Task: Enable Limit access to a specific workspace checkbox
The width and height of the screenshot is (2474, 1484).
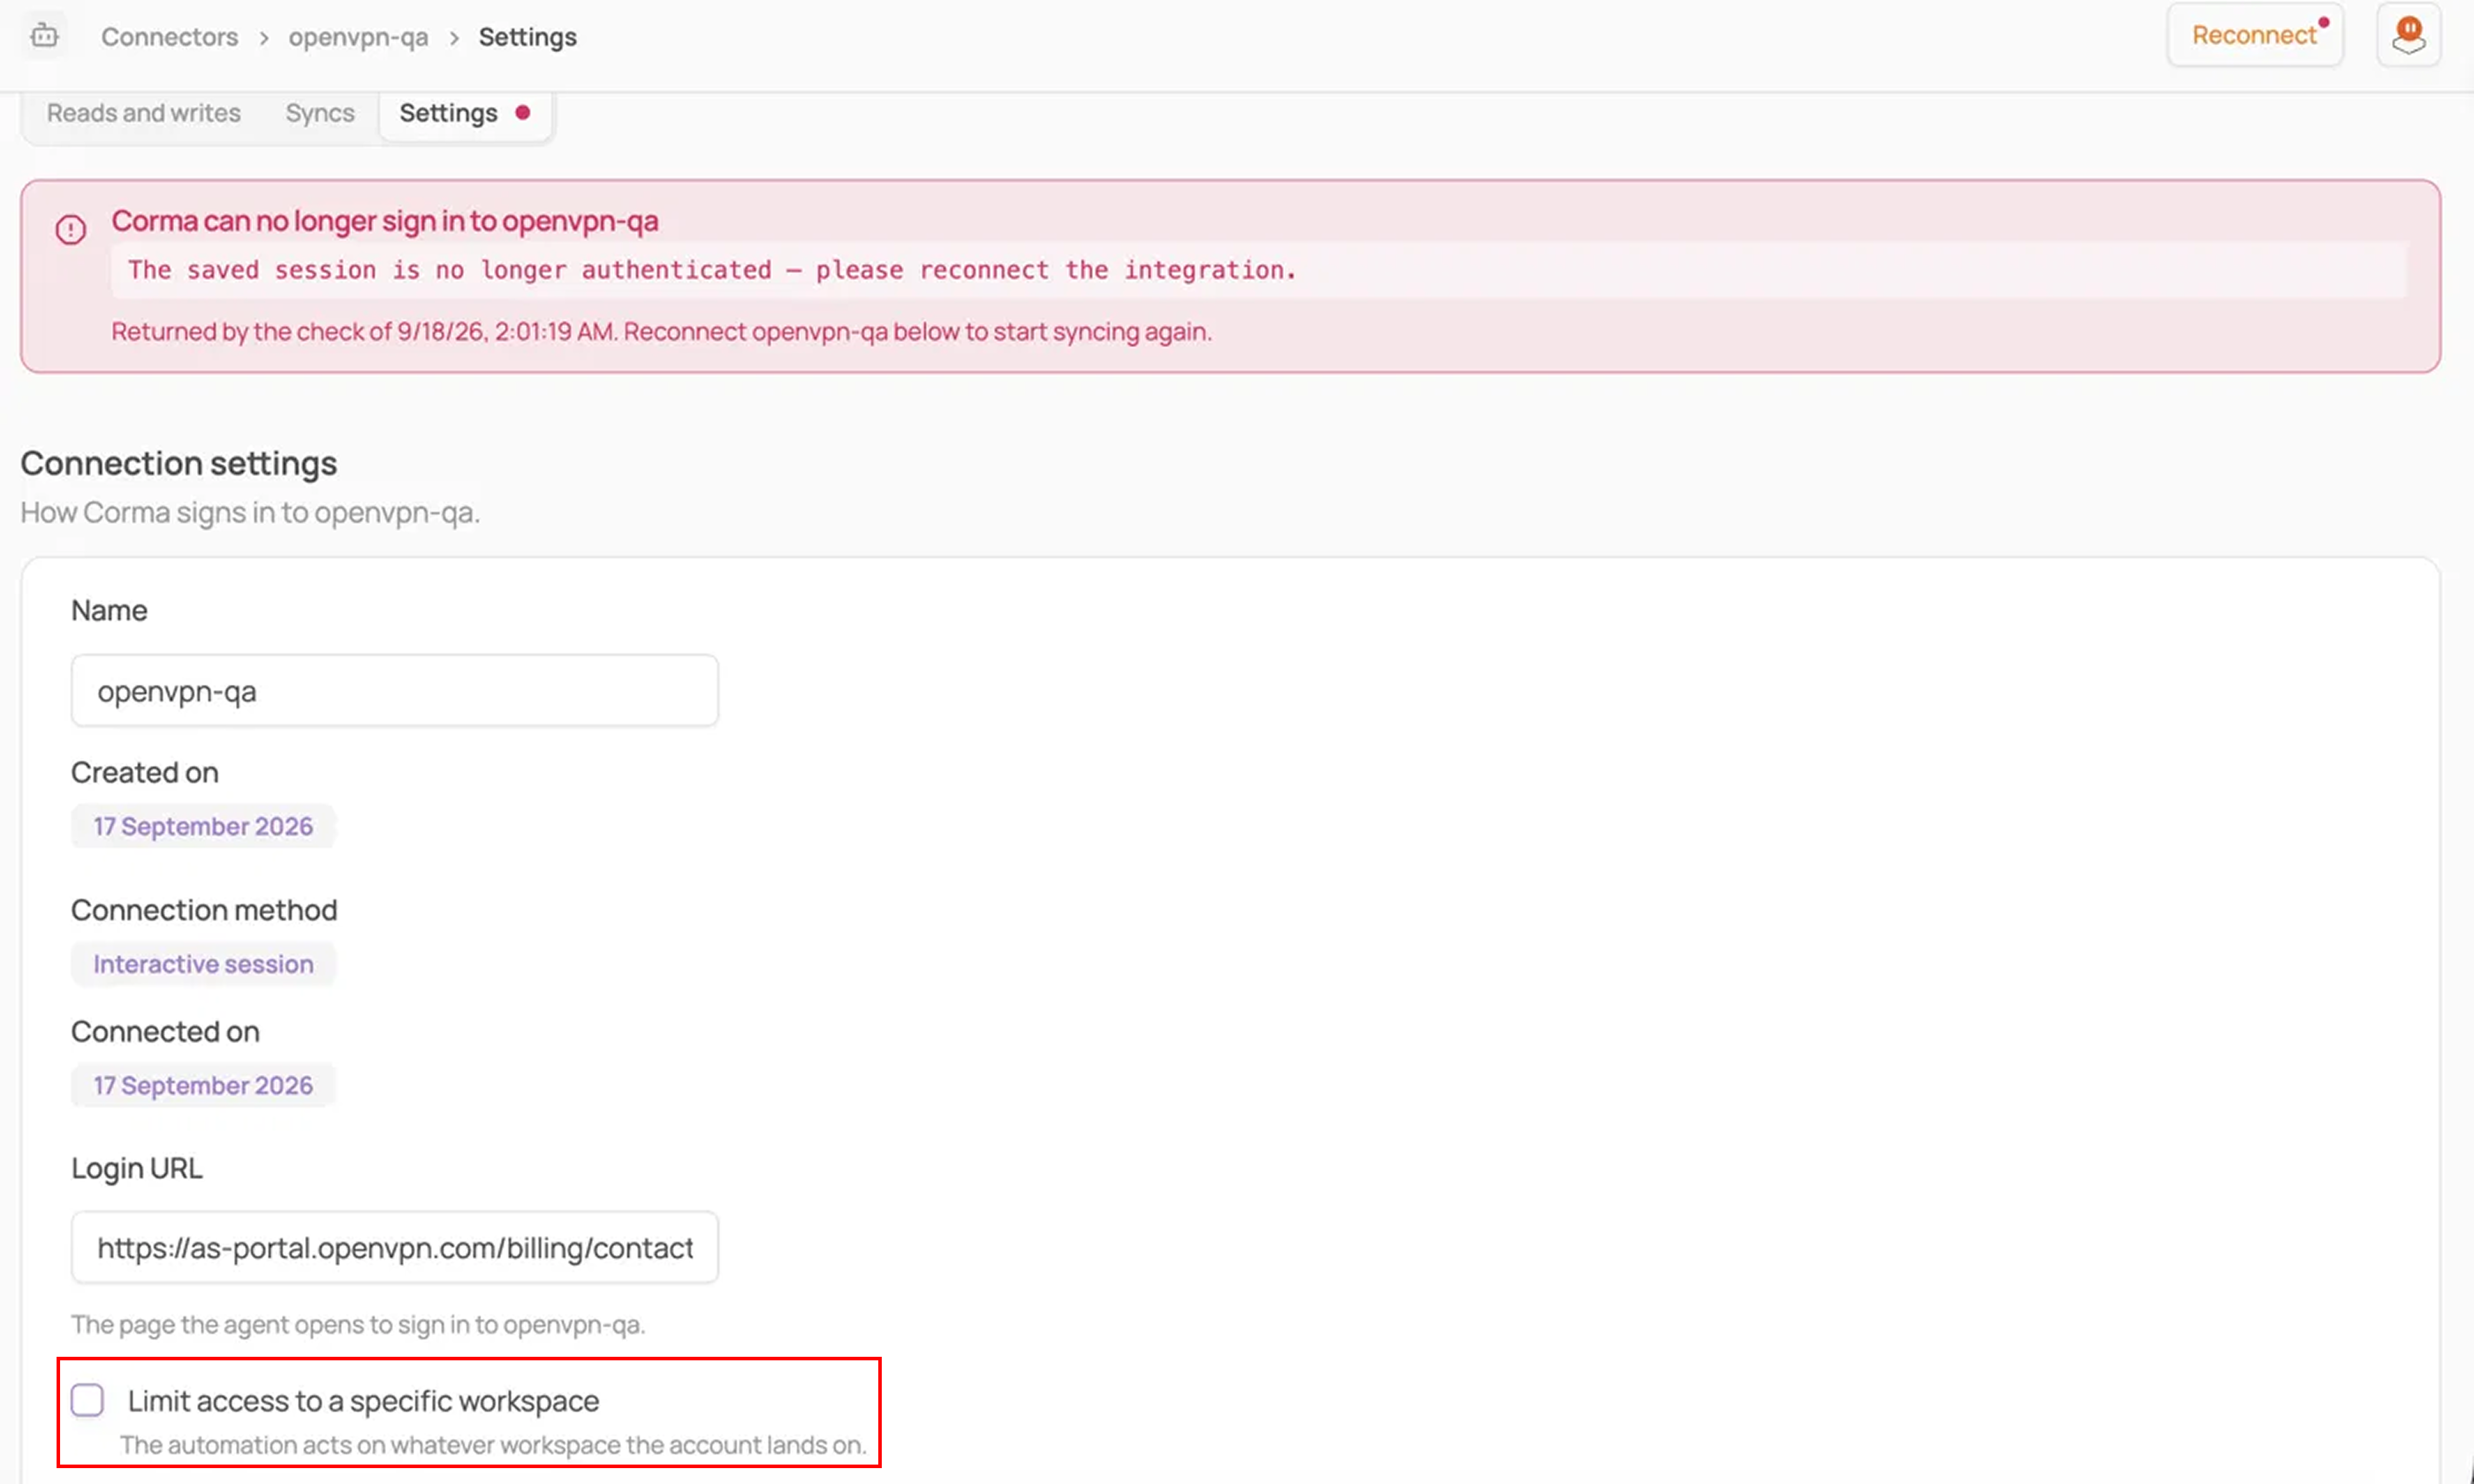Action: point(88,1400)
